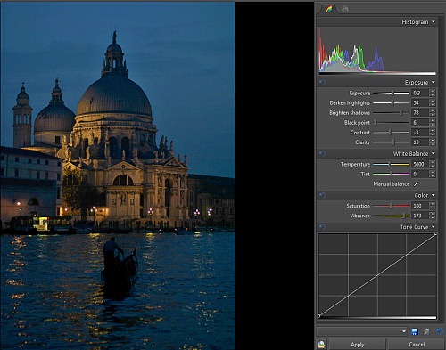Click the tone curve bottom-left control point
Viewport: 446px width, 350px height.
[319, 316]
